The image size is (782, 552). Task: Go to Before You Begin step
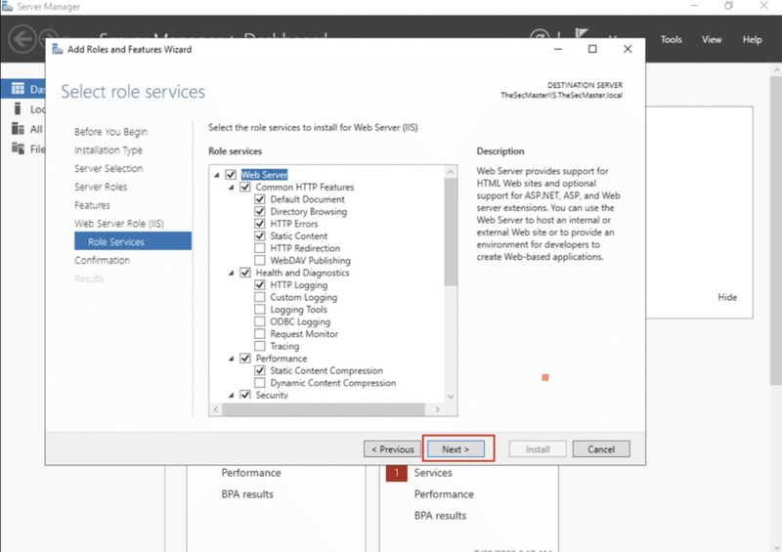click(110, 132)
